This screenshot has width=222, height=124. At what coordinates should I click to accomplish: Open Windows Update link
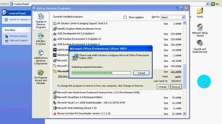point(18,36)
